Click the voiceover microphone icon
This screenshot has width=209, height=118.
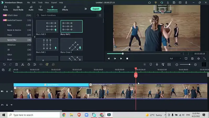pyautogui.click(x=157, y=65)
